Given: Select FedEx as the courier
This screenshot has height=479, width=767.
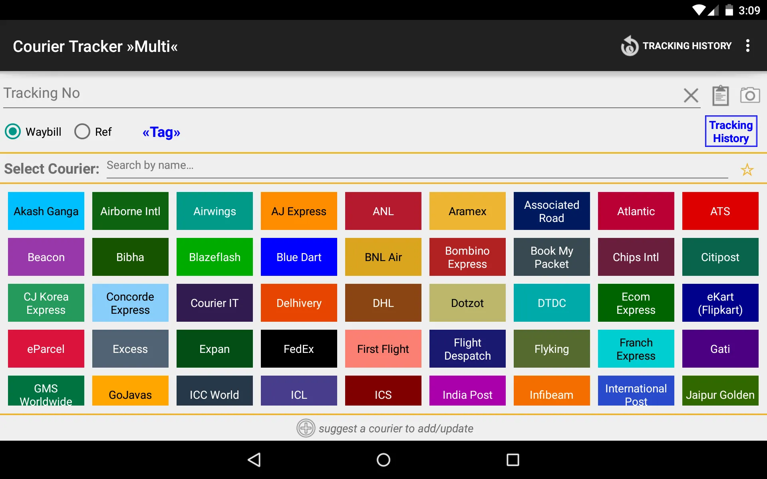Looking at the screenshot, I should click(299, 348).
